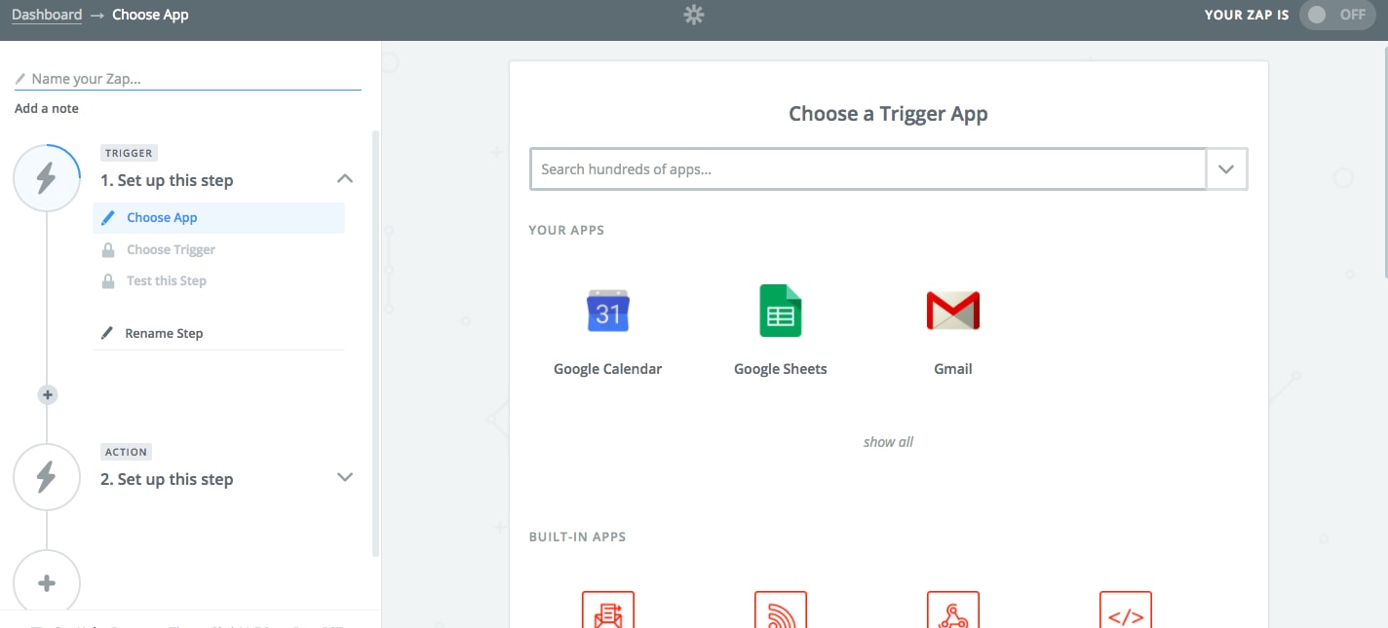Click the YOUR APPS section heading

pyautogui.click(x=566, y=231)
